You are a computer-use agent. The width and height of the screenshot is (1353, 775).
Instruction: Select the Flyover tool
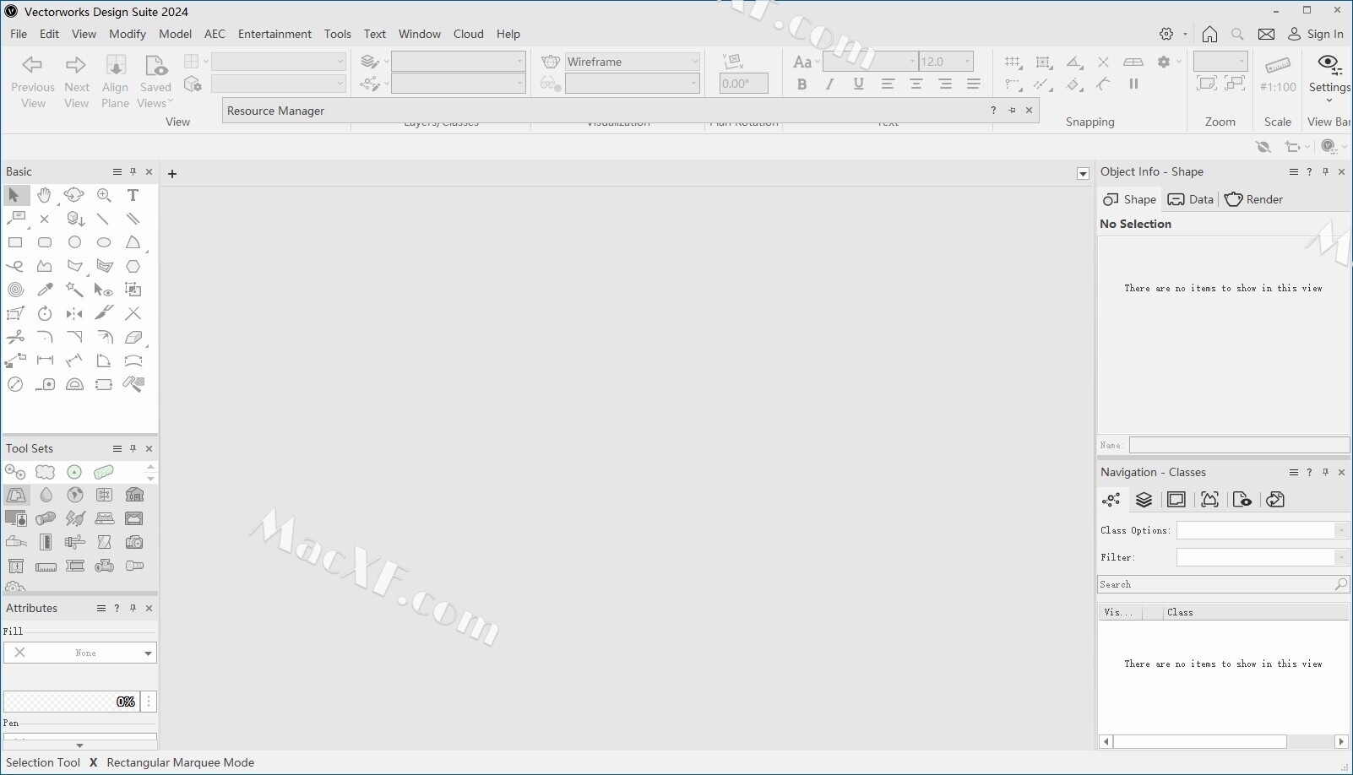(74, 195)
